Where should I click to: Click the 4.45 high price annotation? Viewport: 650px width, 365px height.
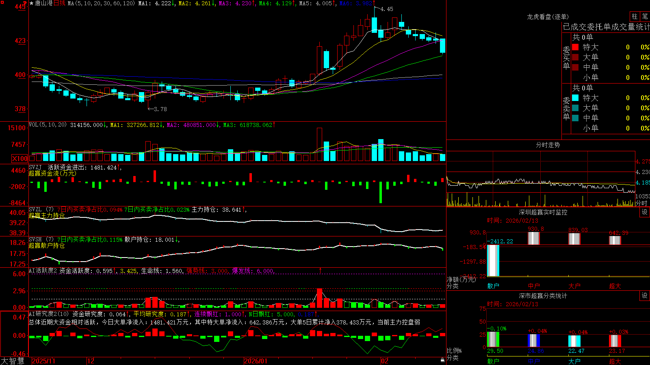(x=387, y=9)
